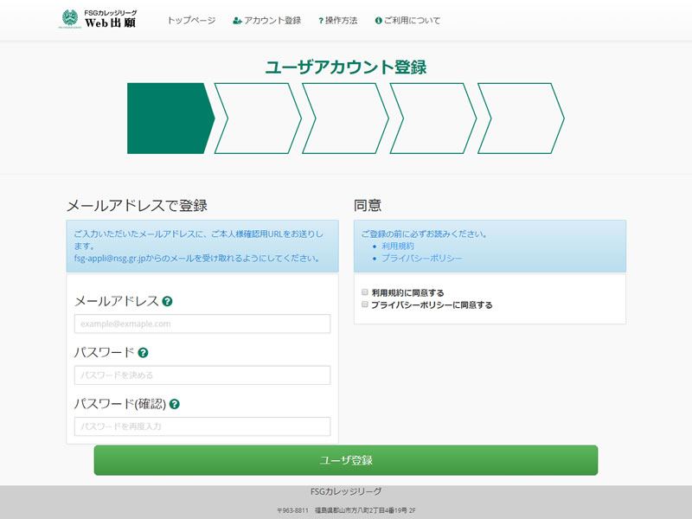Open the 利用規約 link
The width and height of the screenshot is (692, 519).
coord(398,246)
